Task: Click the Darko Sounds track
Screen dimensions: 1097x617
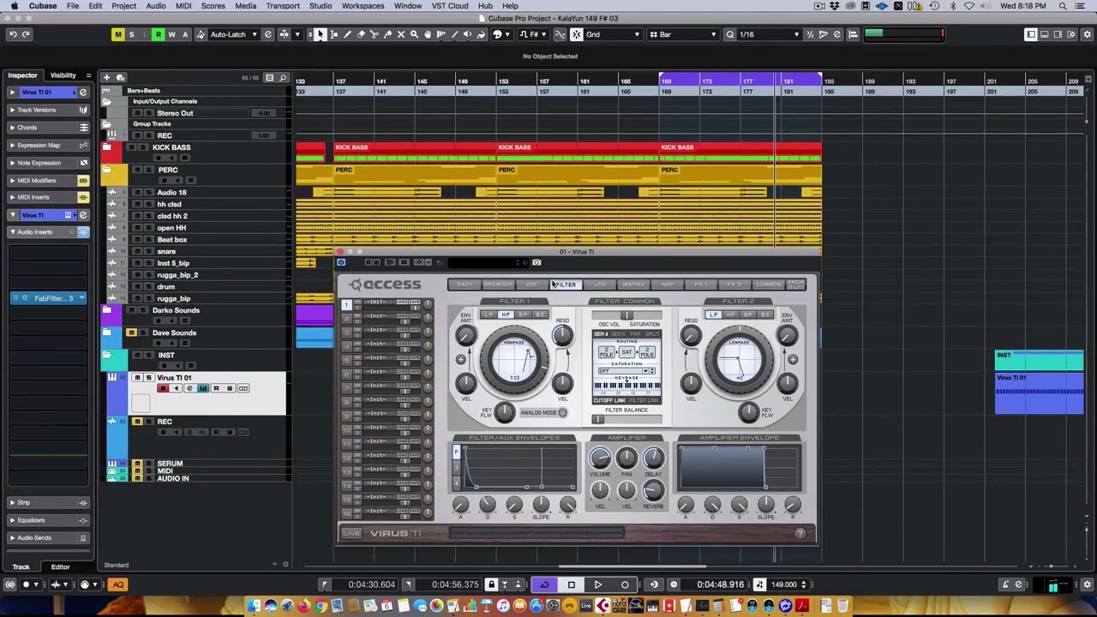Action: (x=176, y=310)
